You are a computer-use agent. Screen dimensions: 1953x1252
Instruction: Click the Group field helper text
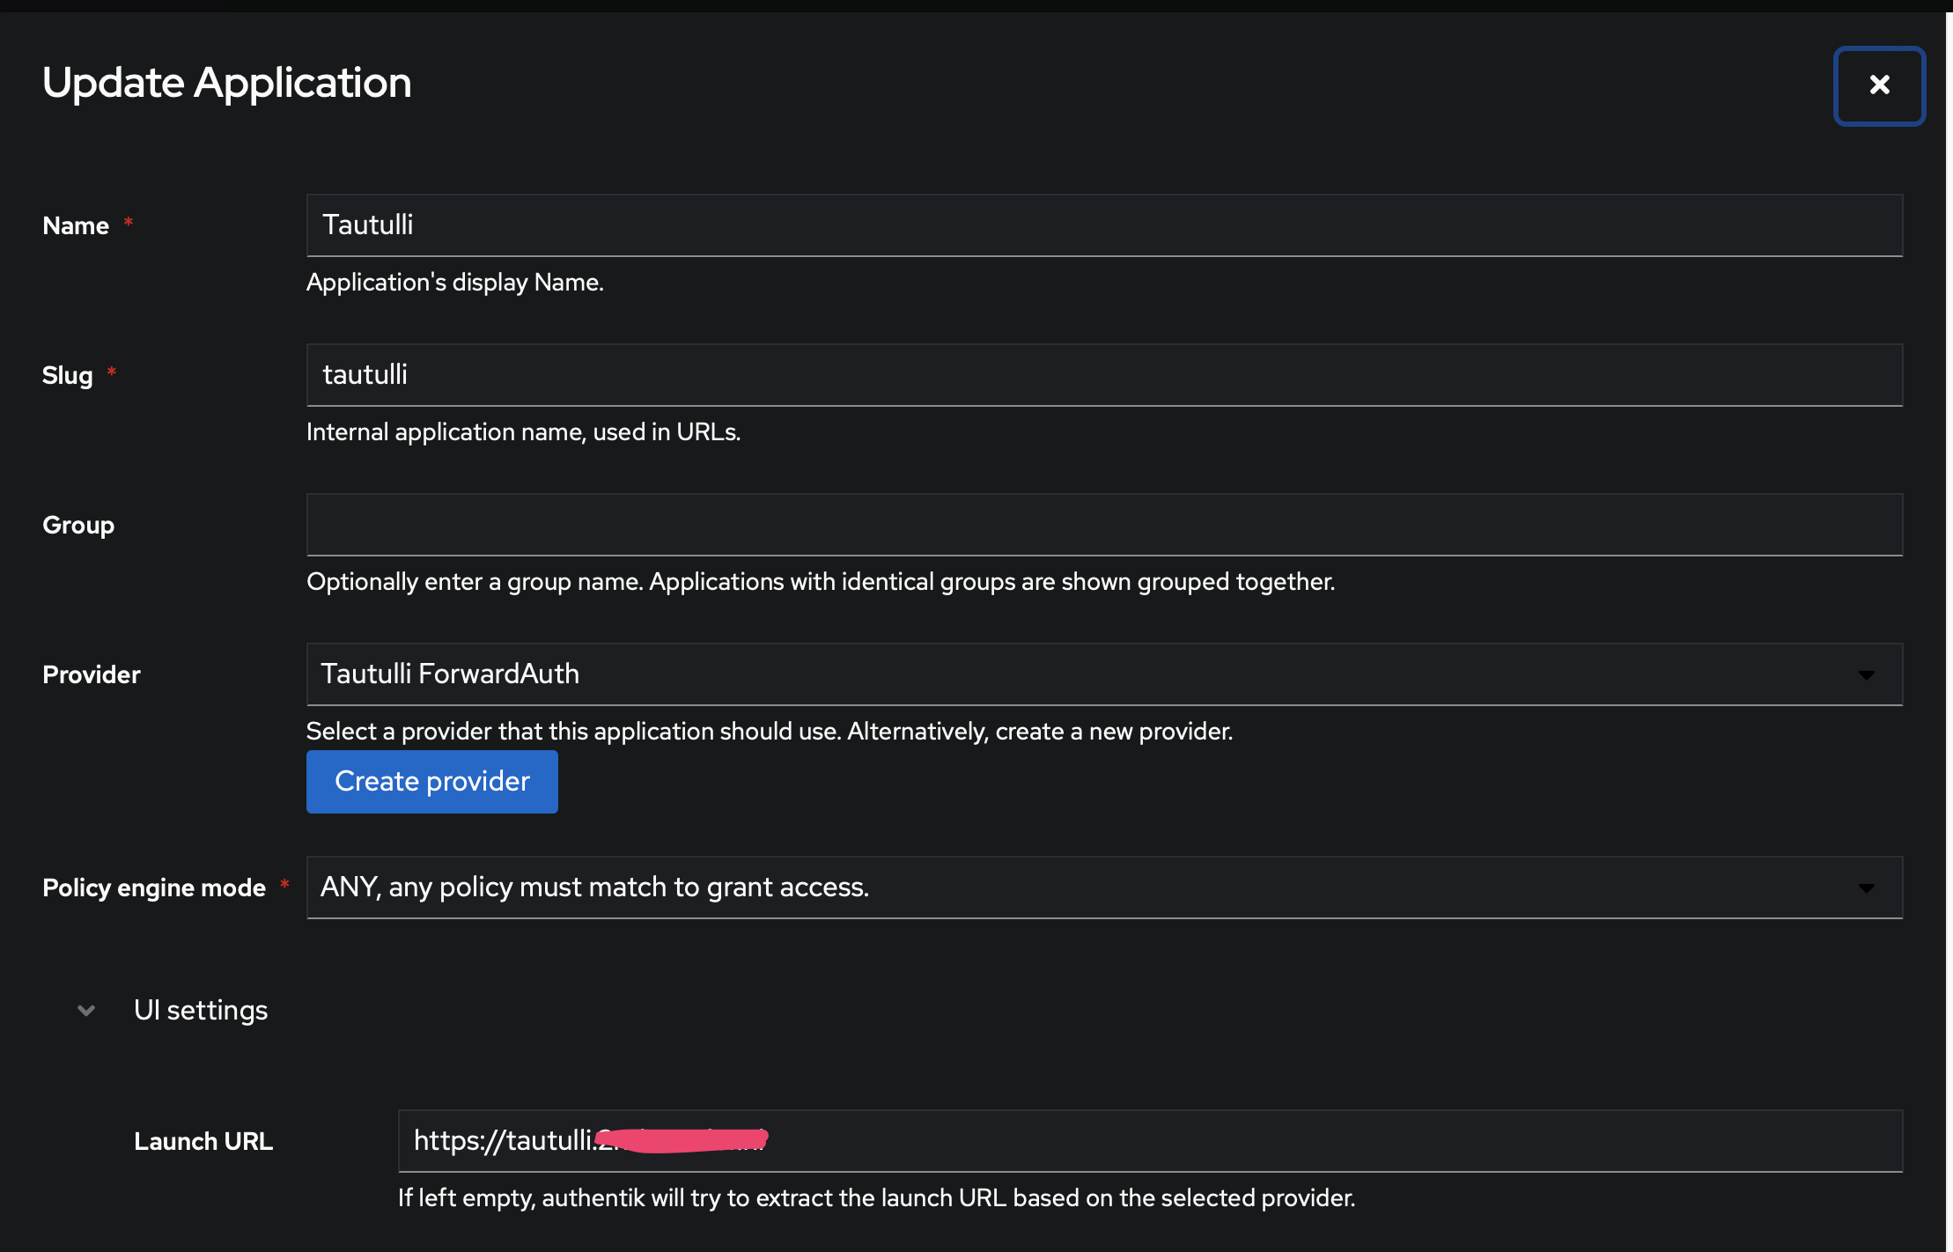tap(821, 581)
